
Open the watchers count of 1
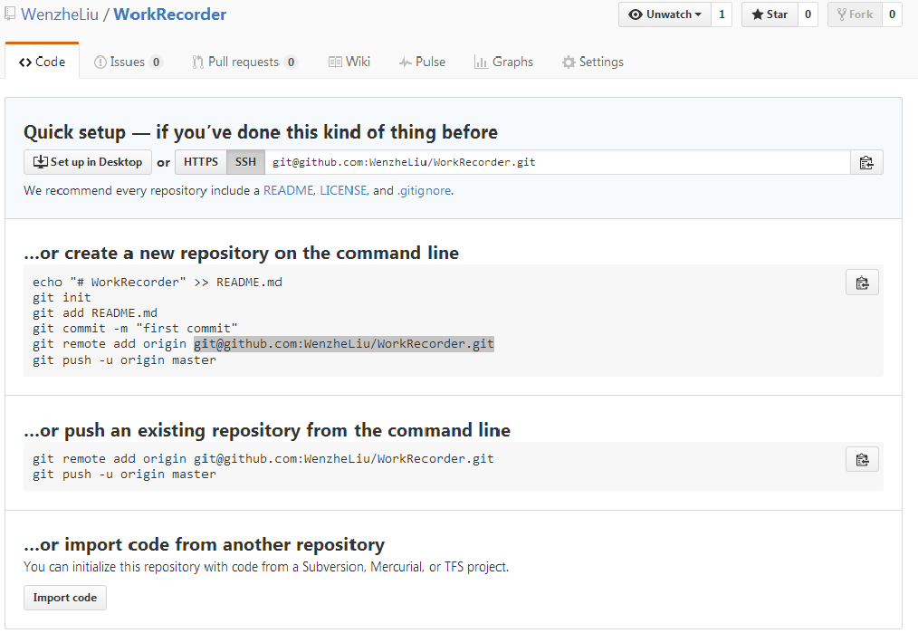tap(722, 14)
